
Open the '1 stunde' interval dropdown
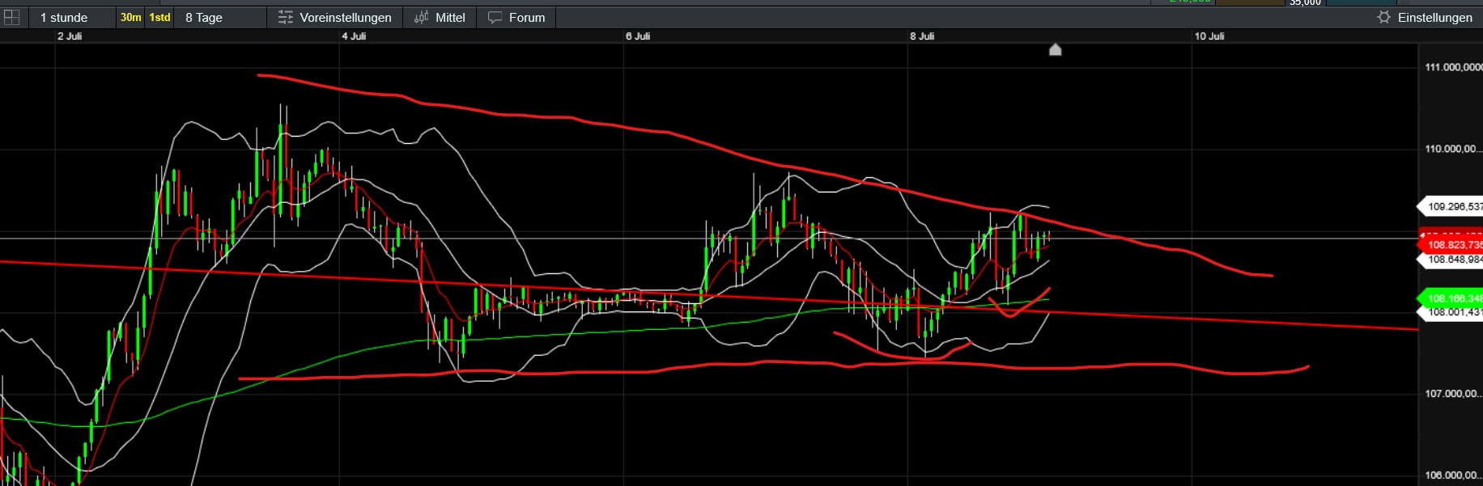64,17
